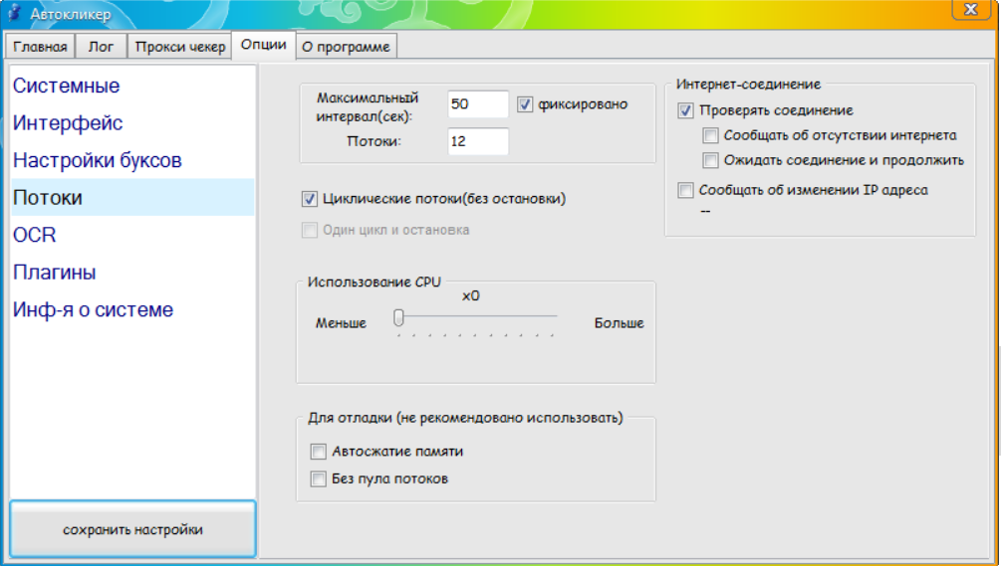Image resolution: width=1001 pixels, height=566 pixels.
Task: Click the Больше label by the slider
Action: click(x=619, y=323)
